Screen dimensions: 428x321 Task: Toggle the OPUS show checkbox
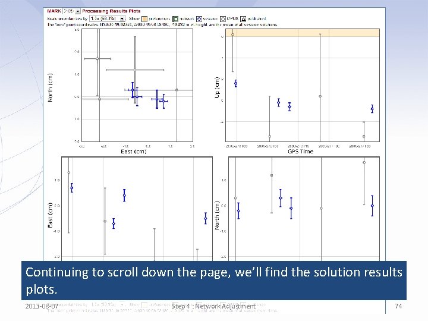click(223, 19)
